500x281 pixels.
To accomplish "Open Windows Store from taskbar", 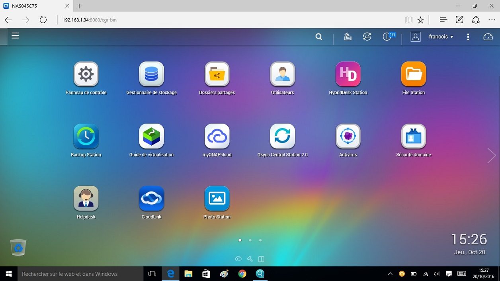I will point(206,274).
